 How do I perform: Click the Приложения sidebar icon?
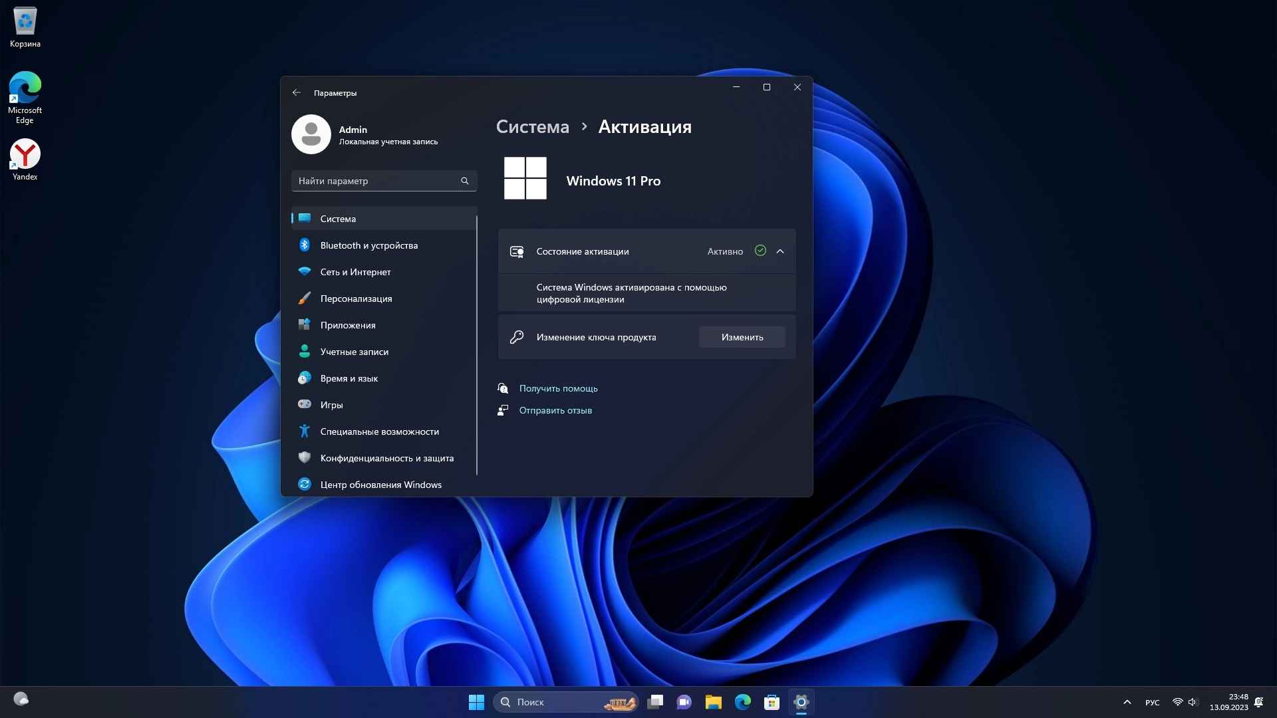305,324
